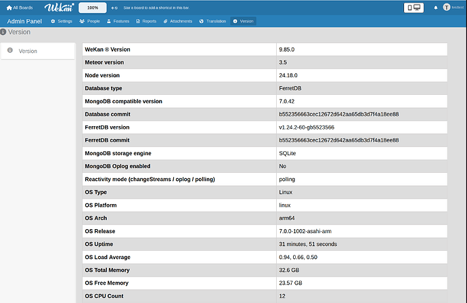Click OS Total Memory value 32.6 GB
The image size is (467, 303).
289,270
